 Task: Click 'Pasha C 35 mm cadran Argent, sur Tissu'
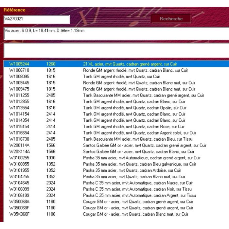coord(140,195)
